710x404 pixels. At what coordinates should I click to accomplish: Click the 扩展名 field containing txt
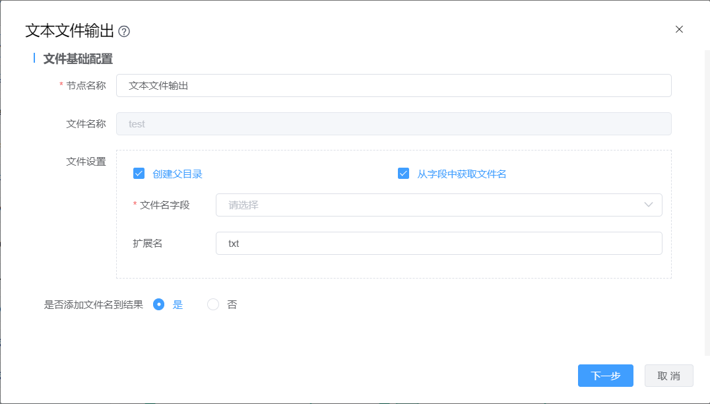pyautogui.click(x=438, y=243)
